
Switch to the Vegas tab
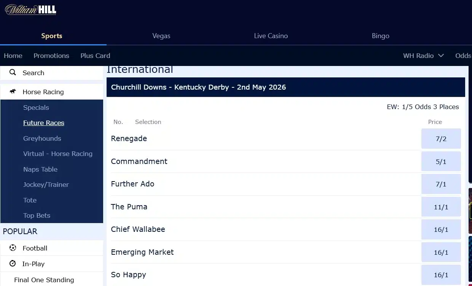tap(161, 36)
